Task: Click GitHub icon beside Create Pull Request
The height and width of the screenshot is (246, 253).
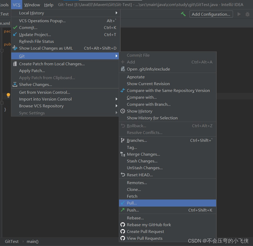Action: pyautogui.click(x=123, y=231)
